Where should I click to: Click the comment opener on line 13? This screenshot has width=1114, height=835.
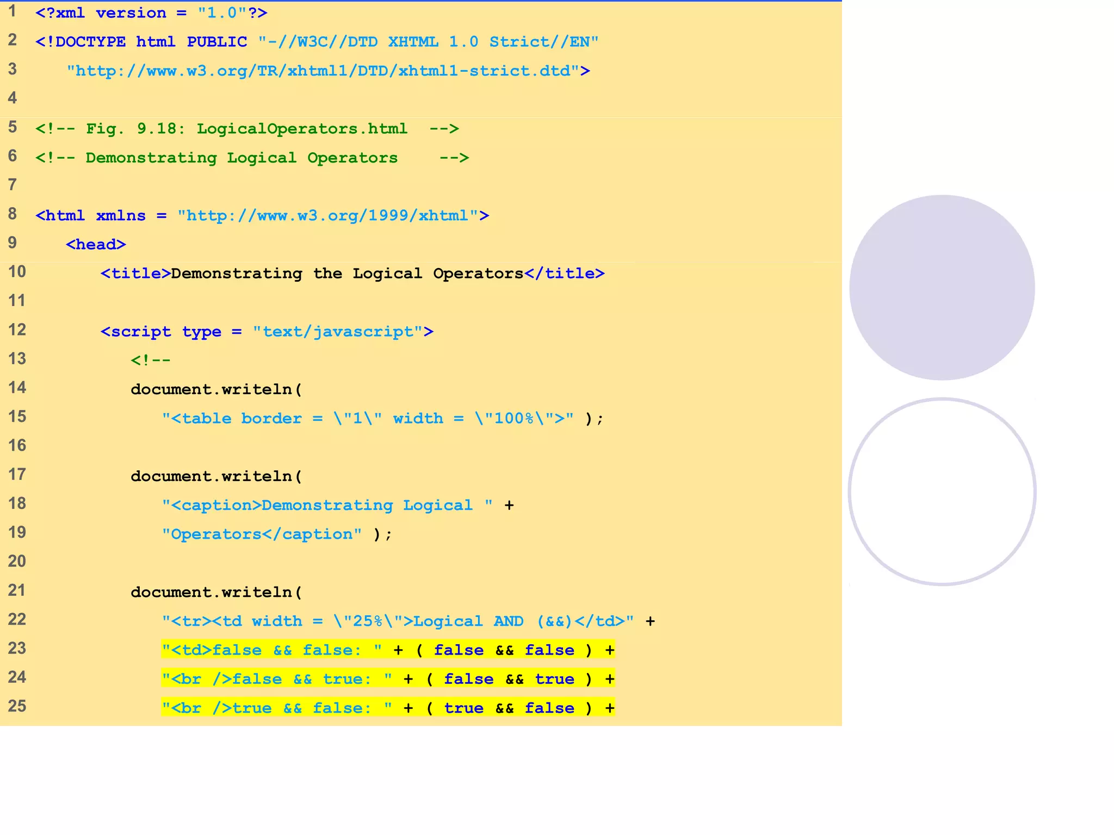tap(151, 360)
